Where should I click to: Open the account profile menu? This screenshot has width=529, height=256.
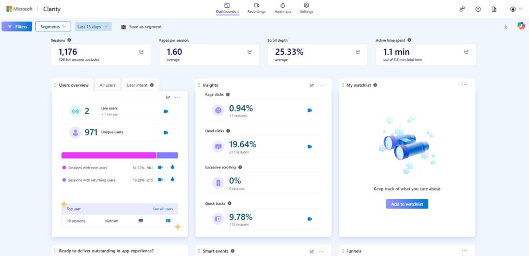(512, 9)
